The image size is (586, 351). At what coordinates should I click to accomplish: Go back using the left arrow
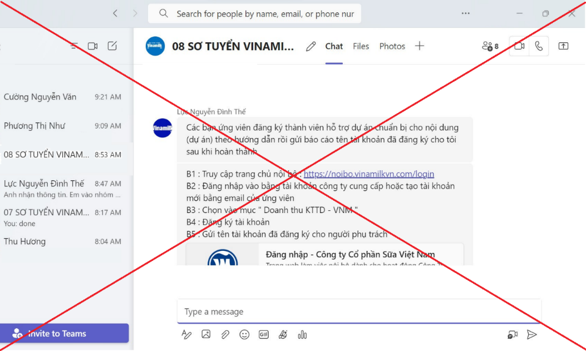point(115,13)
